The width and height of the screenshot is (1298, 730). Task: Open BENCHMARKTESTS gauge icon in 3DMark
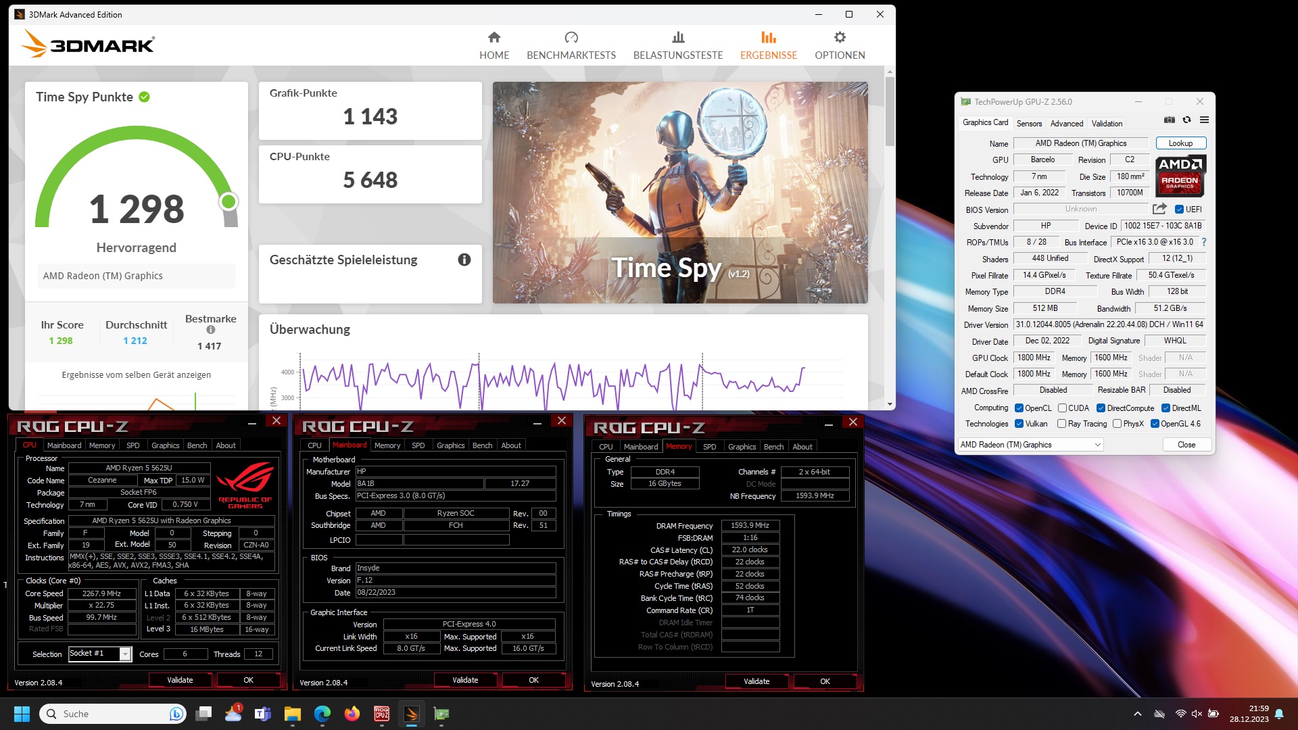pos(571,37)
